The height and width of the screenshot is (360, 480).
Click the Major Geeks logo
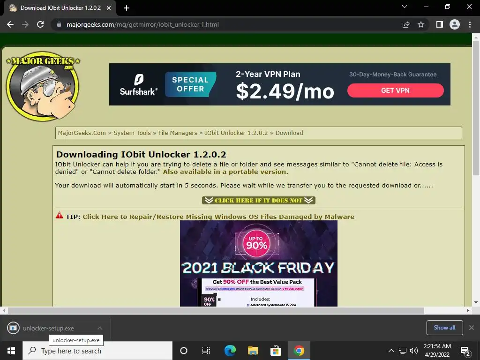(43, 86)
